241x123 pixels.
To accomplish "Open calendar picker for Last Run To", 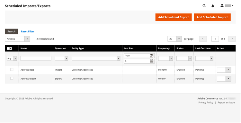I will 152,61.
